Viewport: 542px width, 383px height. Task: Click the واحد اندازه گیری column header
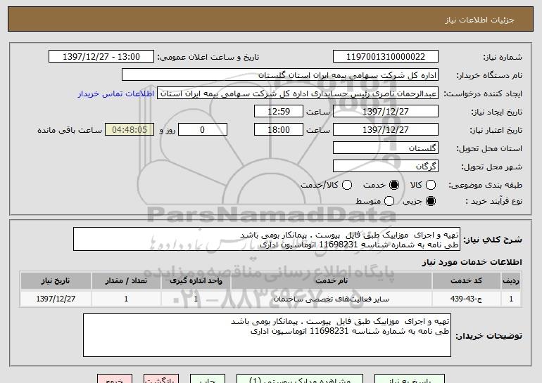[x=196, y=281]
